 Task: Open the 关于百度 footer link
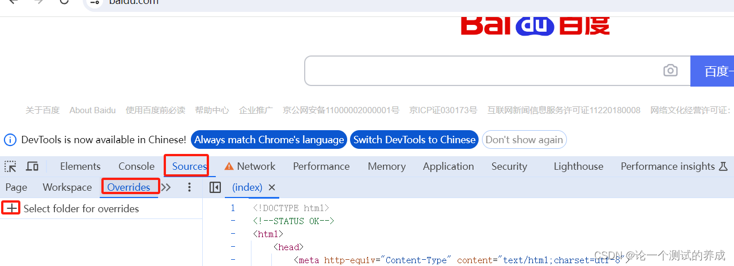pyautogui.click(x=42, y=110)
